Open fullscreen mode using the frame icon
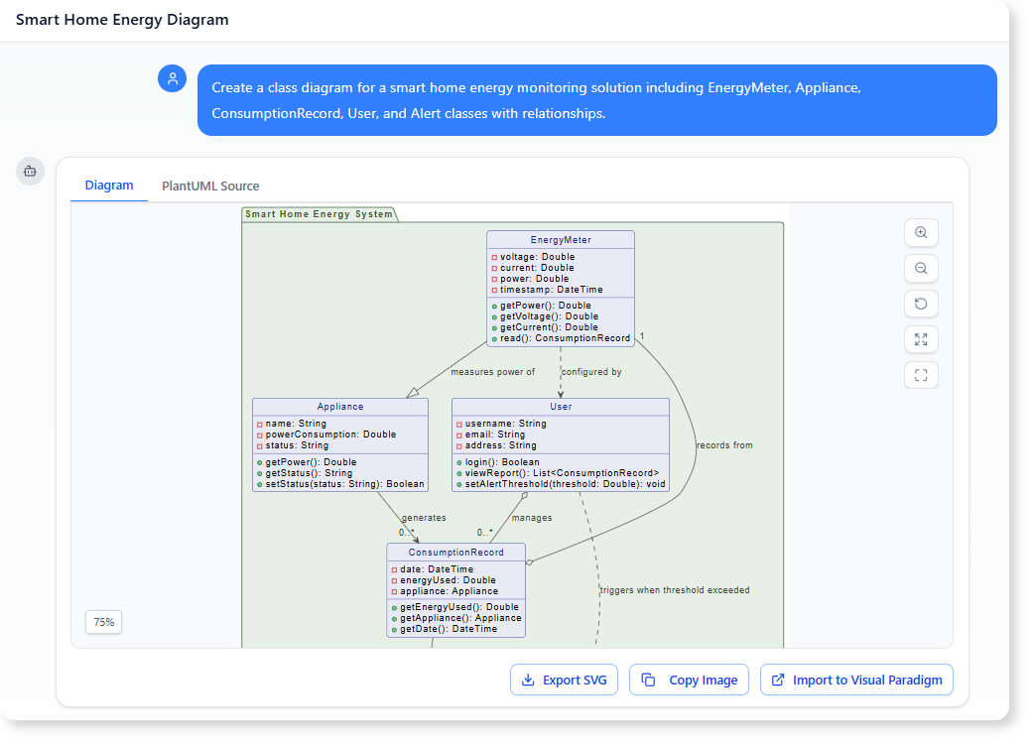1032x745 pixels. coord(921,375)
